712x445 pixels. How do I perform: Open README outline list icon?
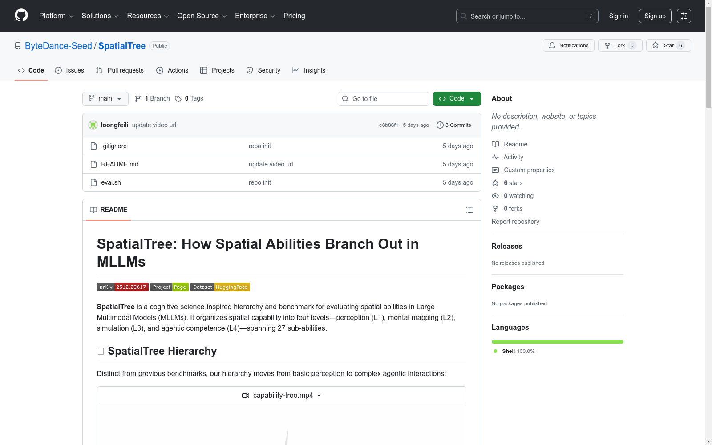click(469, 210)
